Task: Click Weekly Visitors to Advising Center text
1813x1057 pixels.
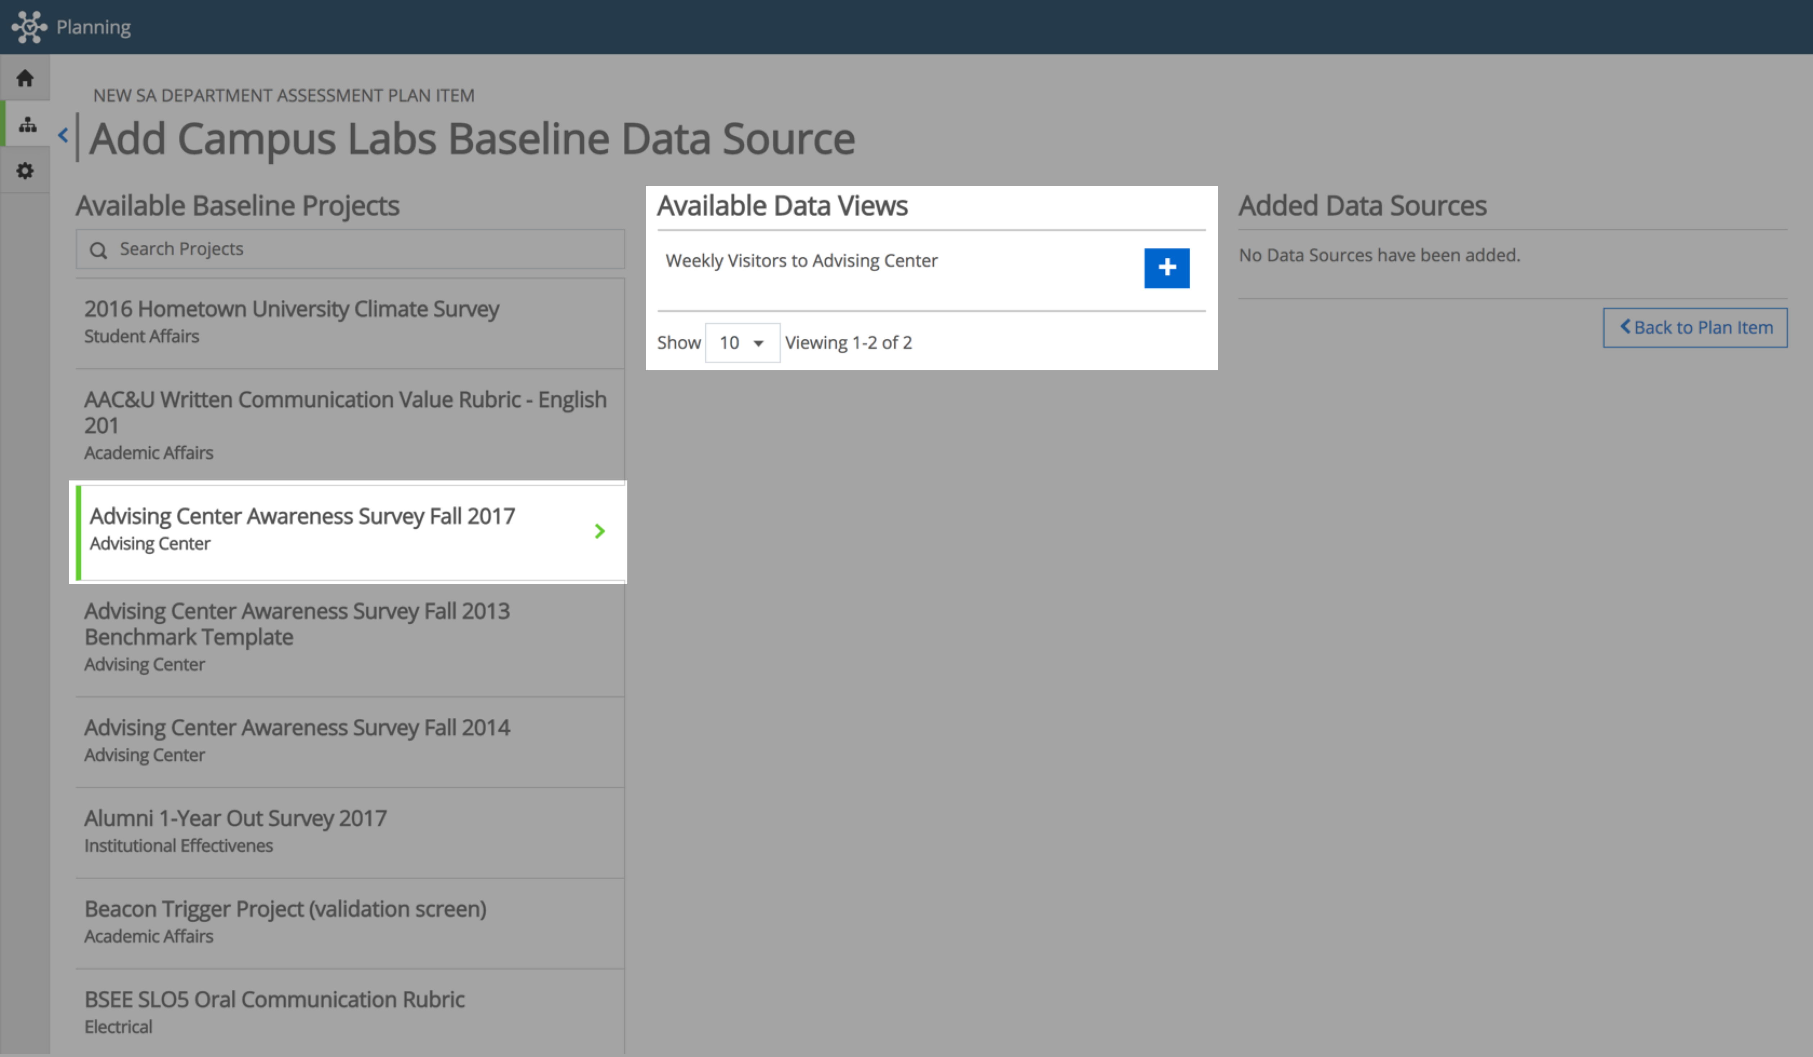Action: (x=802, y=261)
